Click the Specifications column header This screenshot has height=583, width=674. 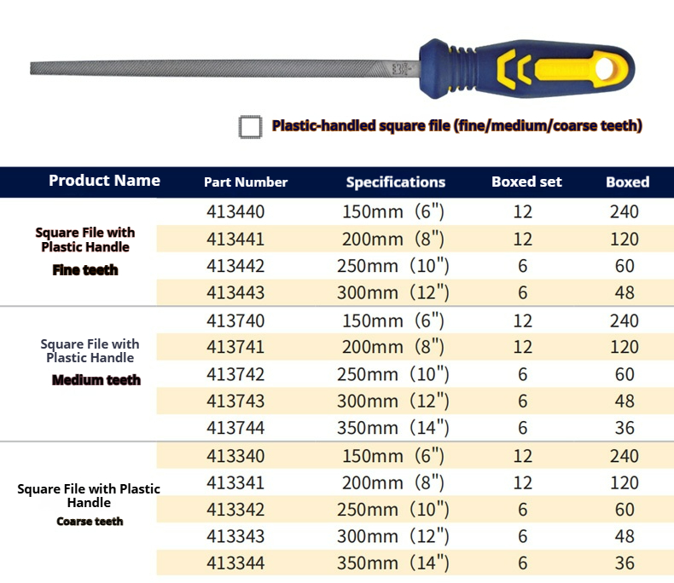pyautogui.click(x=395, y=182)
